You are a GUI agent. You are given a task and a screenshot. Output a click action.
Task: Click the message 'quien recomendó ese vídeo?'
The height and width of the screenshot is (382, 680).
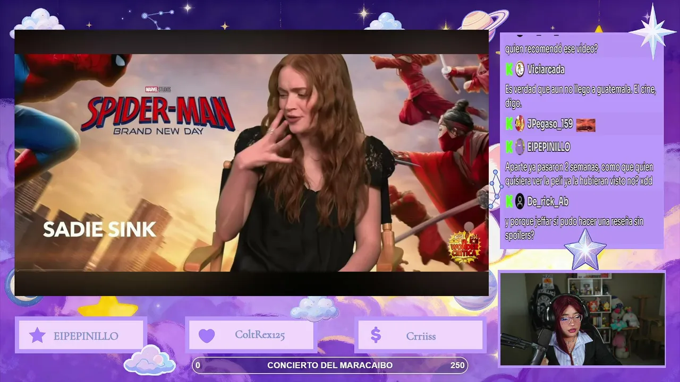pos(551,49)
